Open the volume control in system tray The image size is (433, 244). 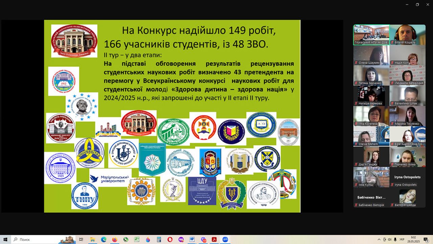(x=390, y=239)
